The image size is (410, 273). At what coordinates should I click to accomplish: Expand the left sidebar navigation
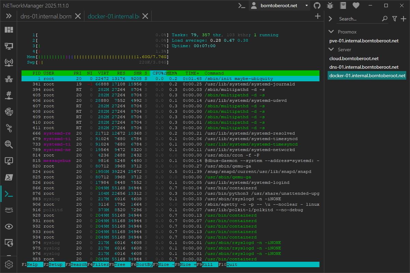coord(9,16)
